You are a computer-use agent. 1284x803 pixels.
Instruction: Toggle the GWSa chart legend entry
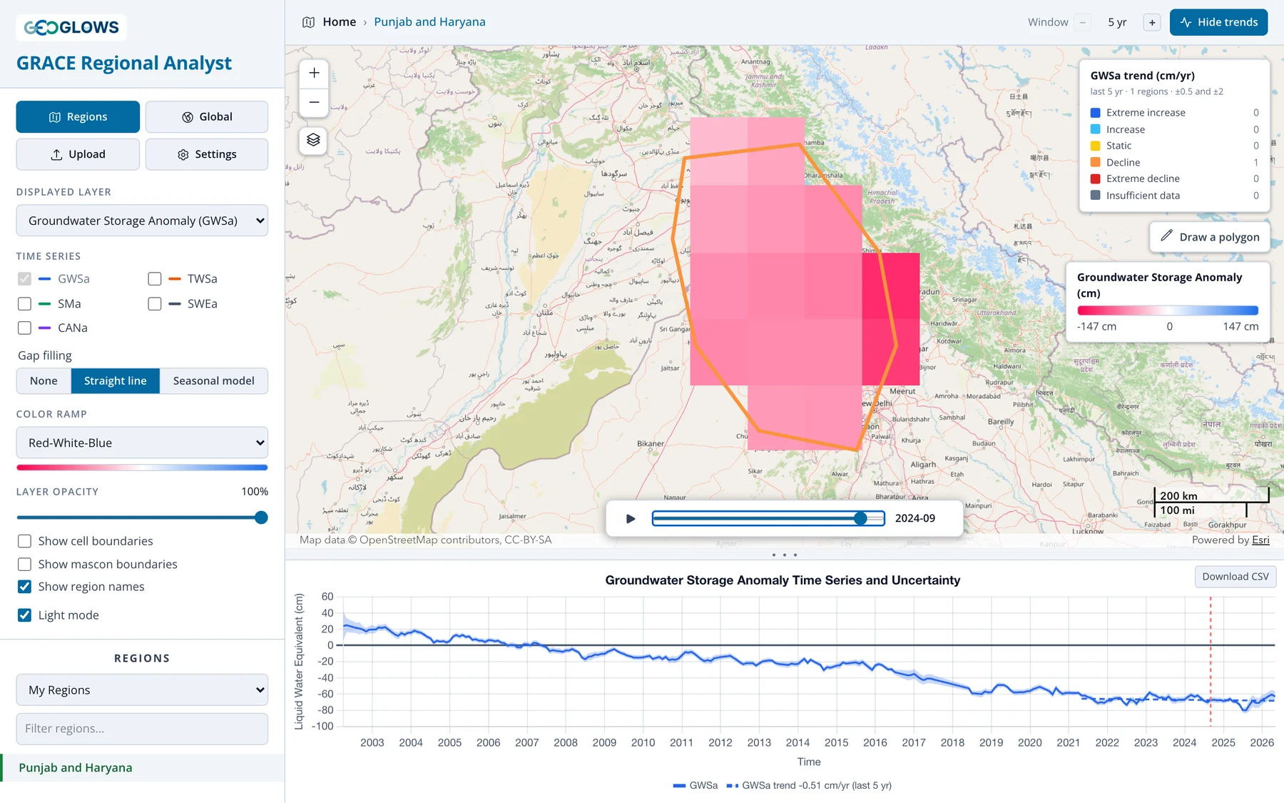(695, 785)
